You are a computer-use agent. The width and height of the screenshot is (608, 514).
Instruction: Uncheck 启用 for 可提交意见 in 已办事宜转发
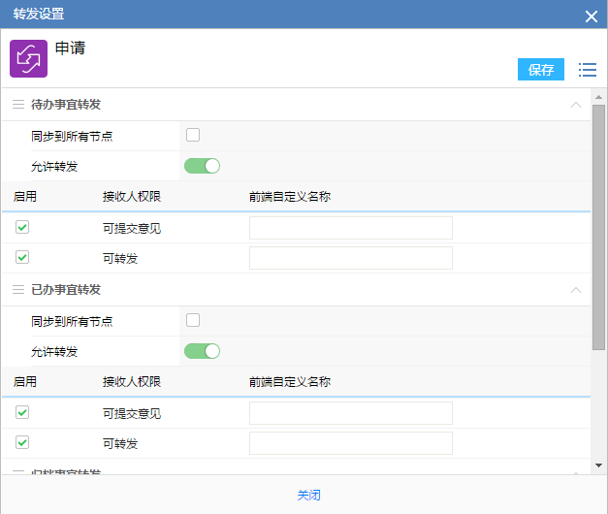click(22, 412)
